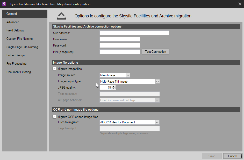Click the Password input box
The width and height of the screenshot is (244, 160).
click(120, 45)
